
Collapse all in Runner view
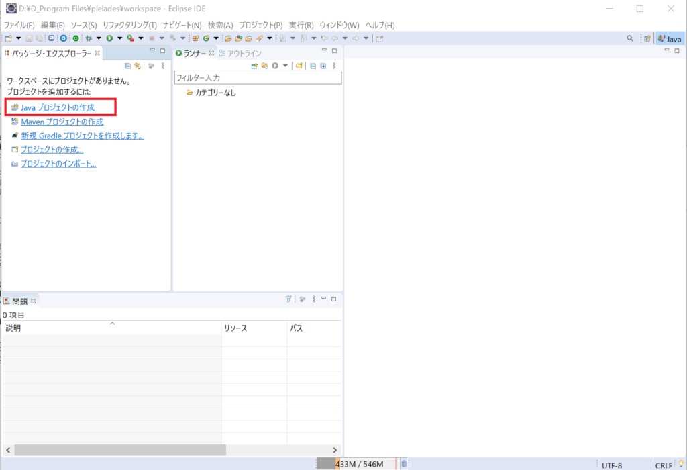coord(313,66)
